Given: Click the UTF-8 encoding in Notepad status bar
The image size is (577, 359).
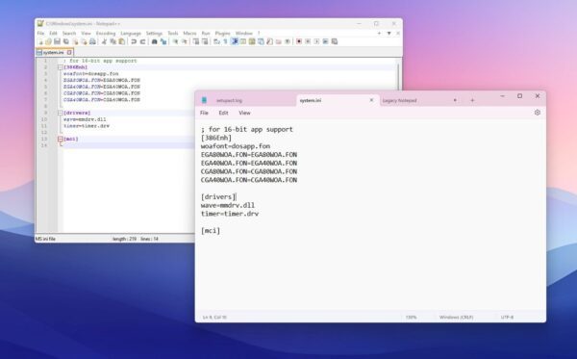Looking at the screenshot, I should 507,317.
